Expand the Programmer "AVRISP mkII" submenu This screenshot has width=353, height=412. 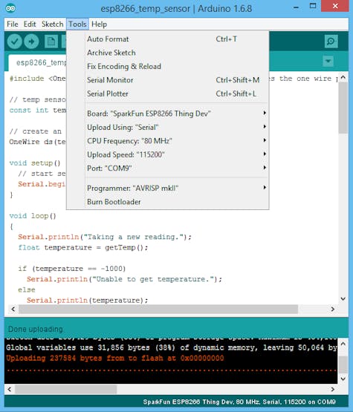167,188
